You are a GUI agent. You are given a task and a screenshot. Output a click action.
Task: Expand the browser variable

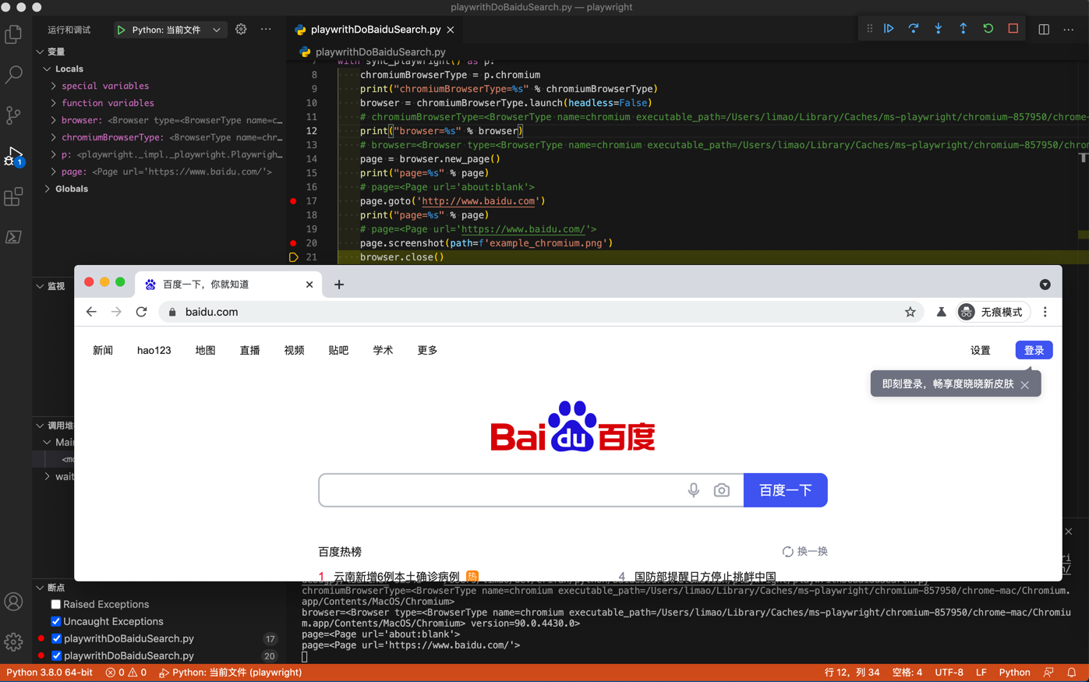tap(54, 120)
